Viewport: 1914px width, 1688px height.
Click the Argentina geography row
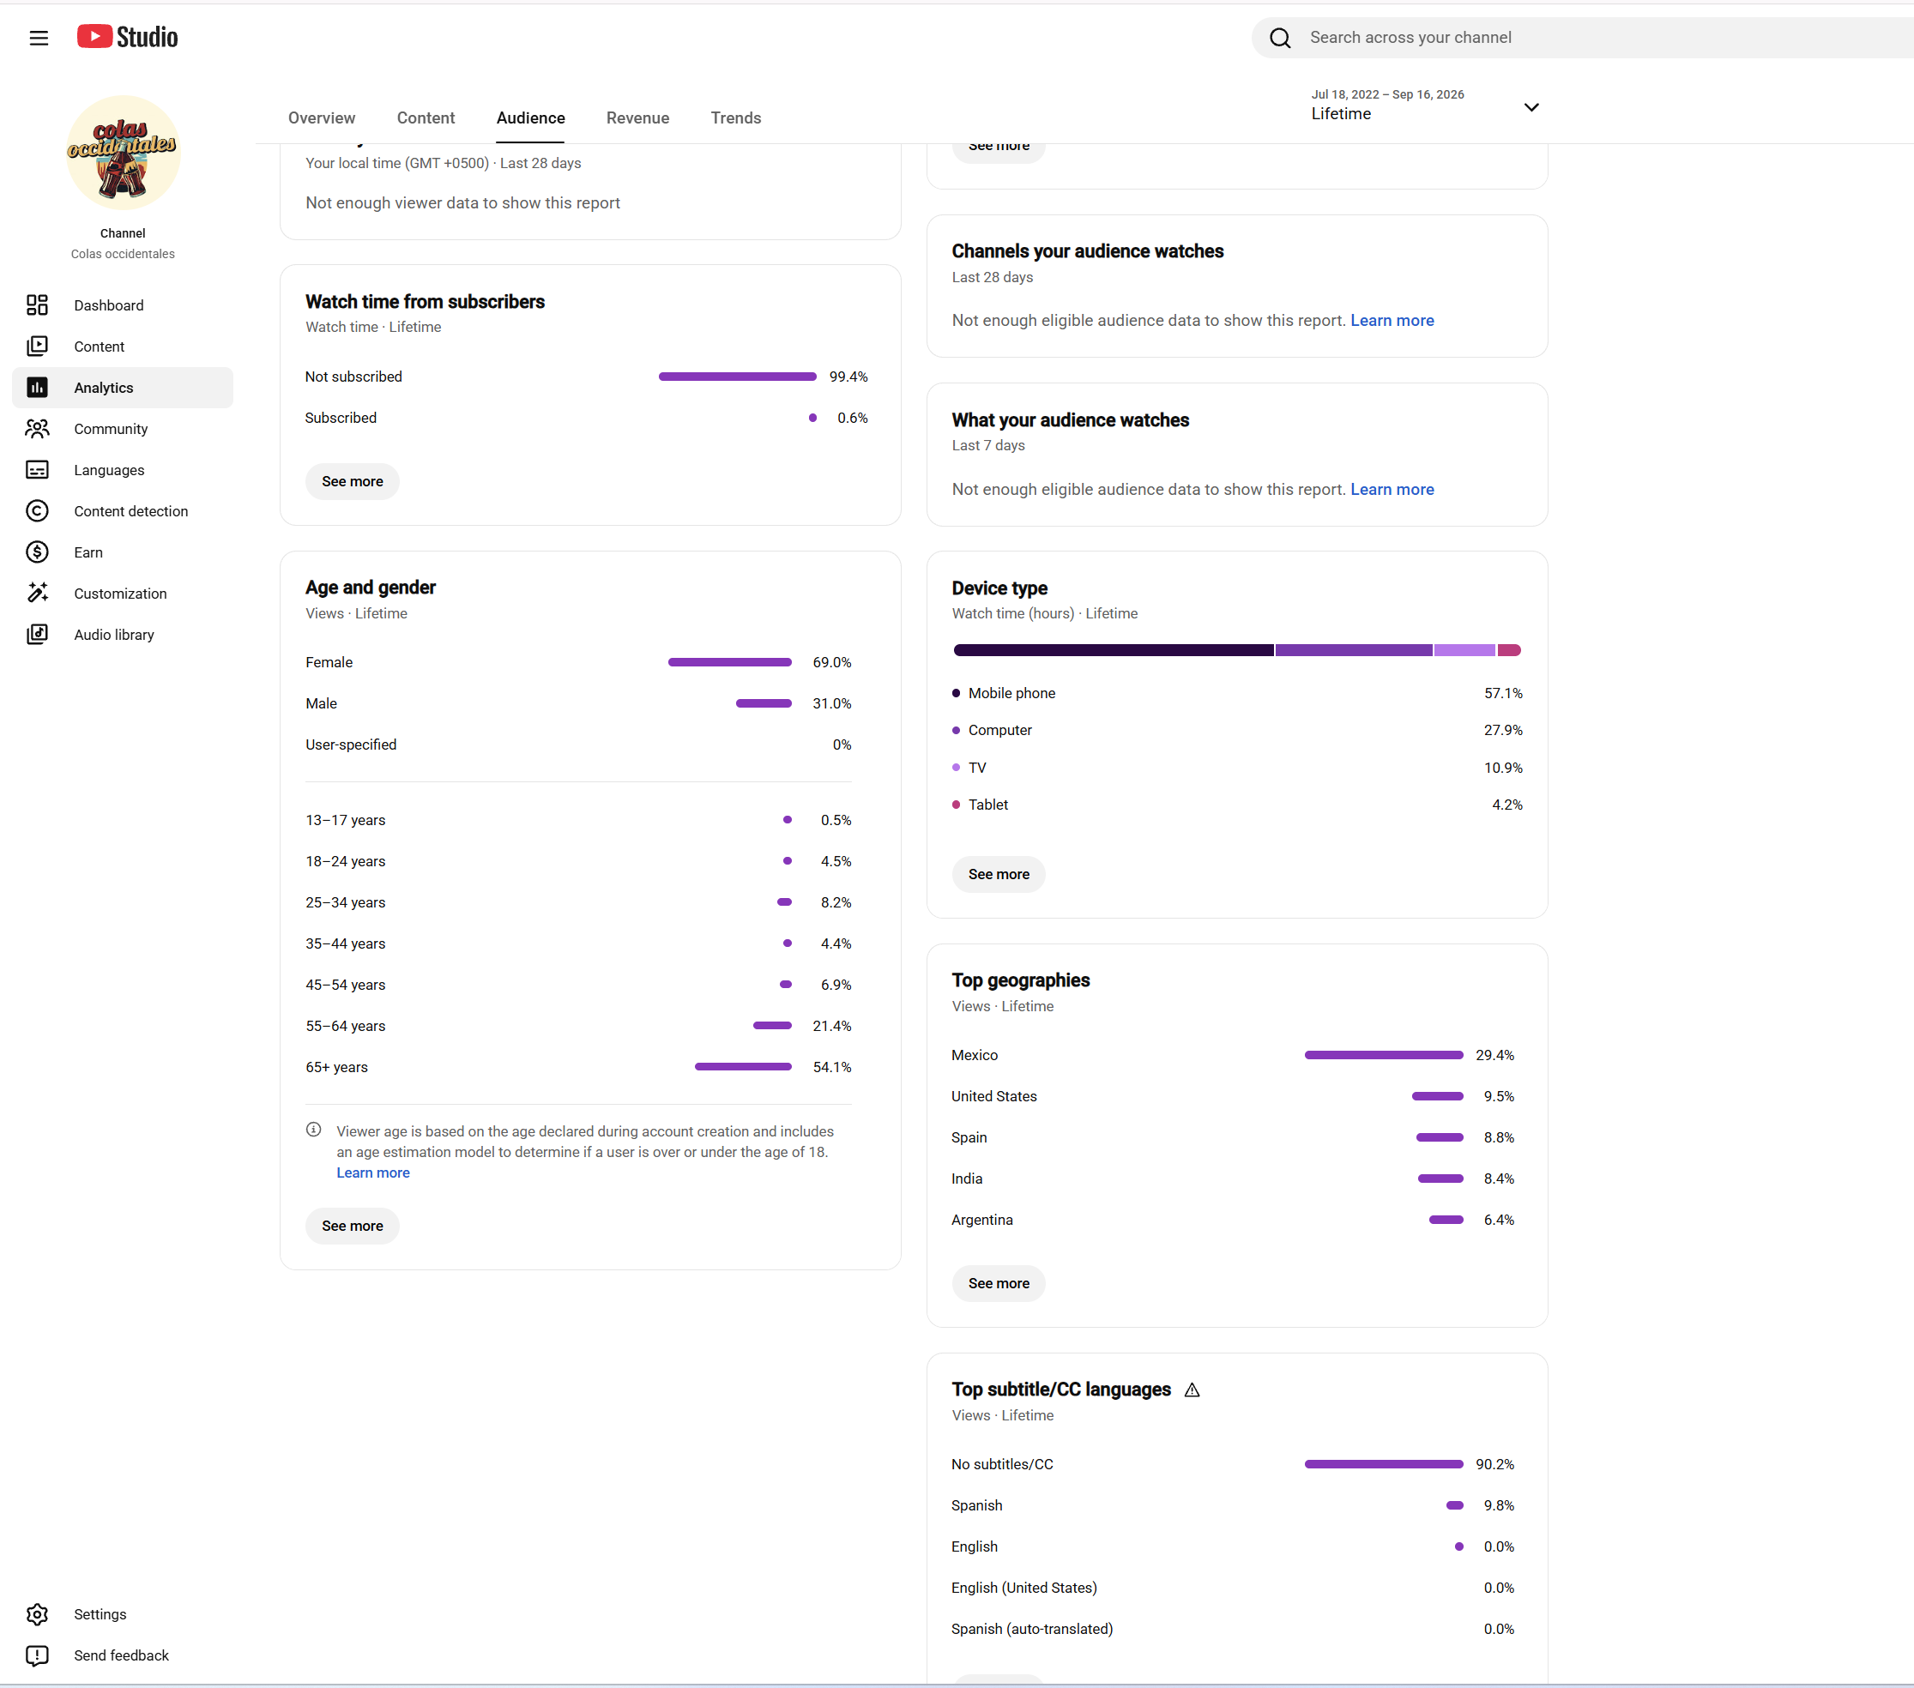coord(1232,1219)
